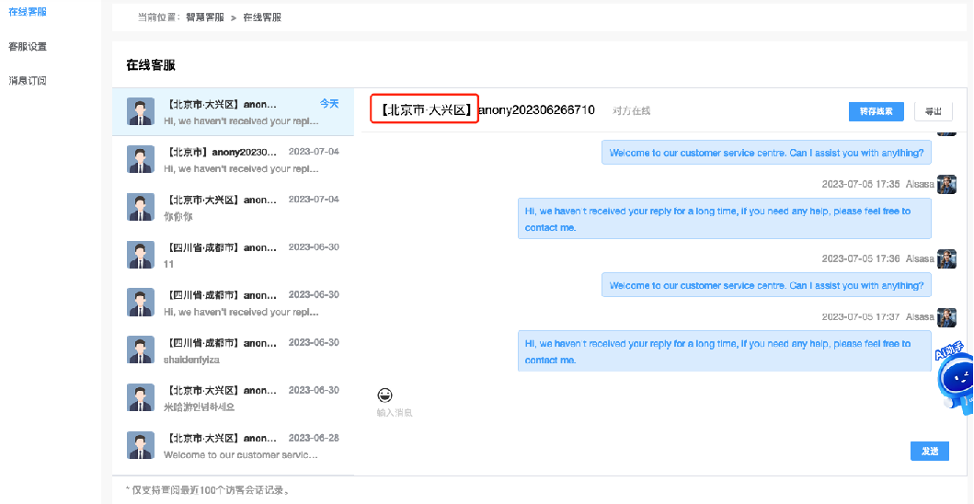Screen dimensions: 974x504
Task: Open 消息订阅 in the left sidebar
Action: coord(28,81)
